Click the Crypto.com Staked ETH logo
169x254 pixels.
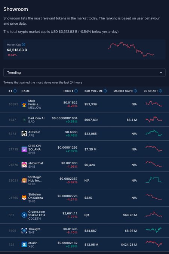coord(24,215)
